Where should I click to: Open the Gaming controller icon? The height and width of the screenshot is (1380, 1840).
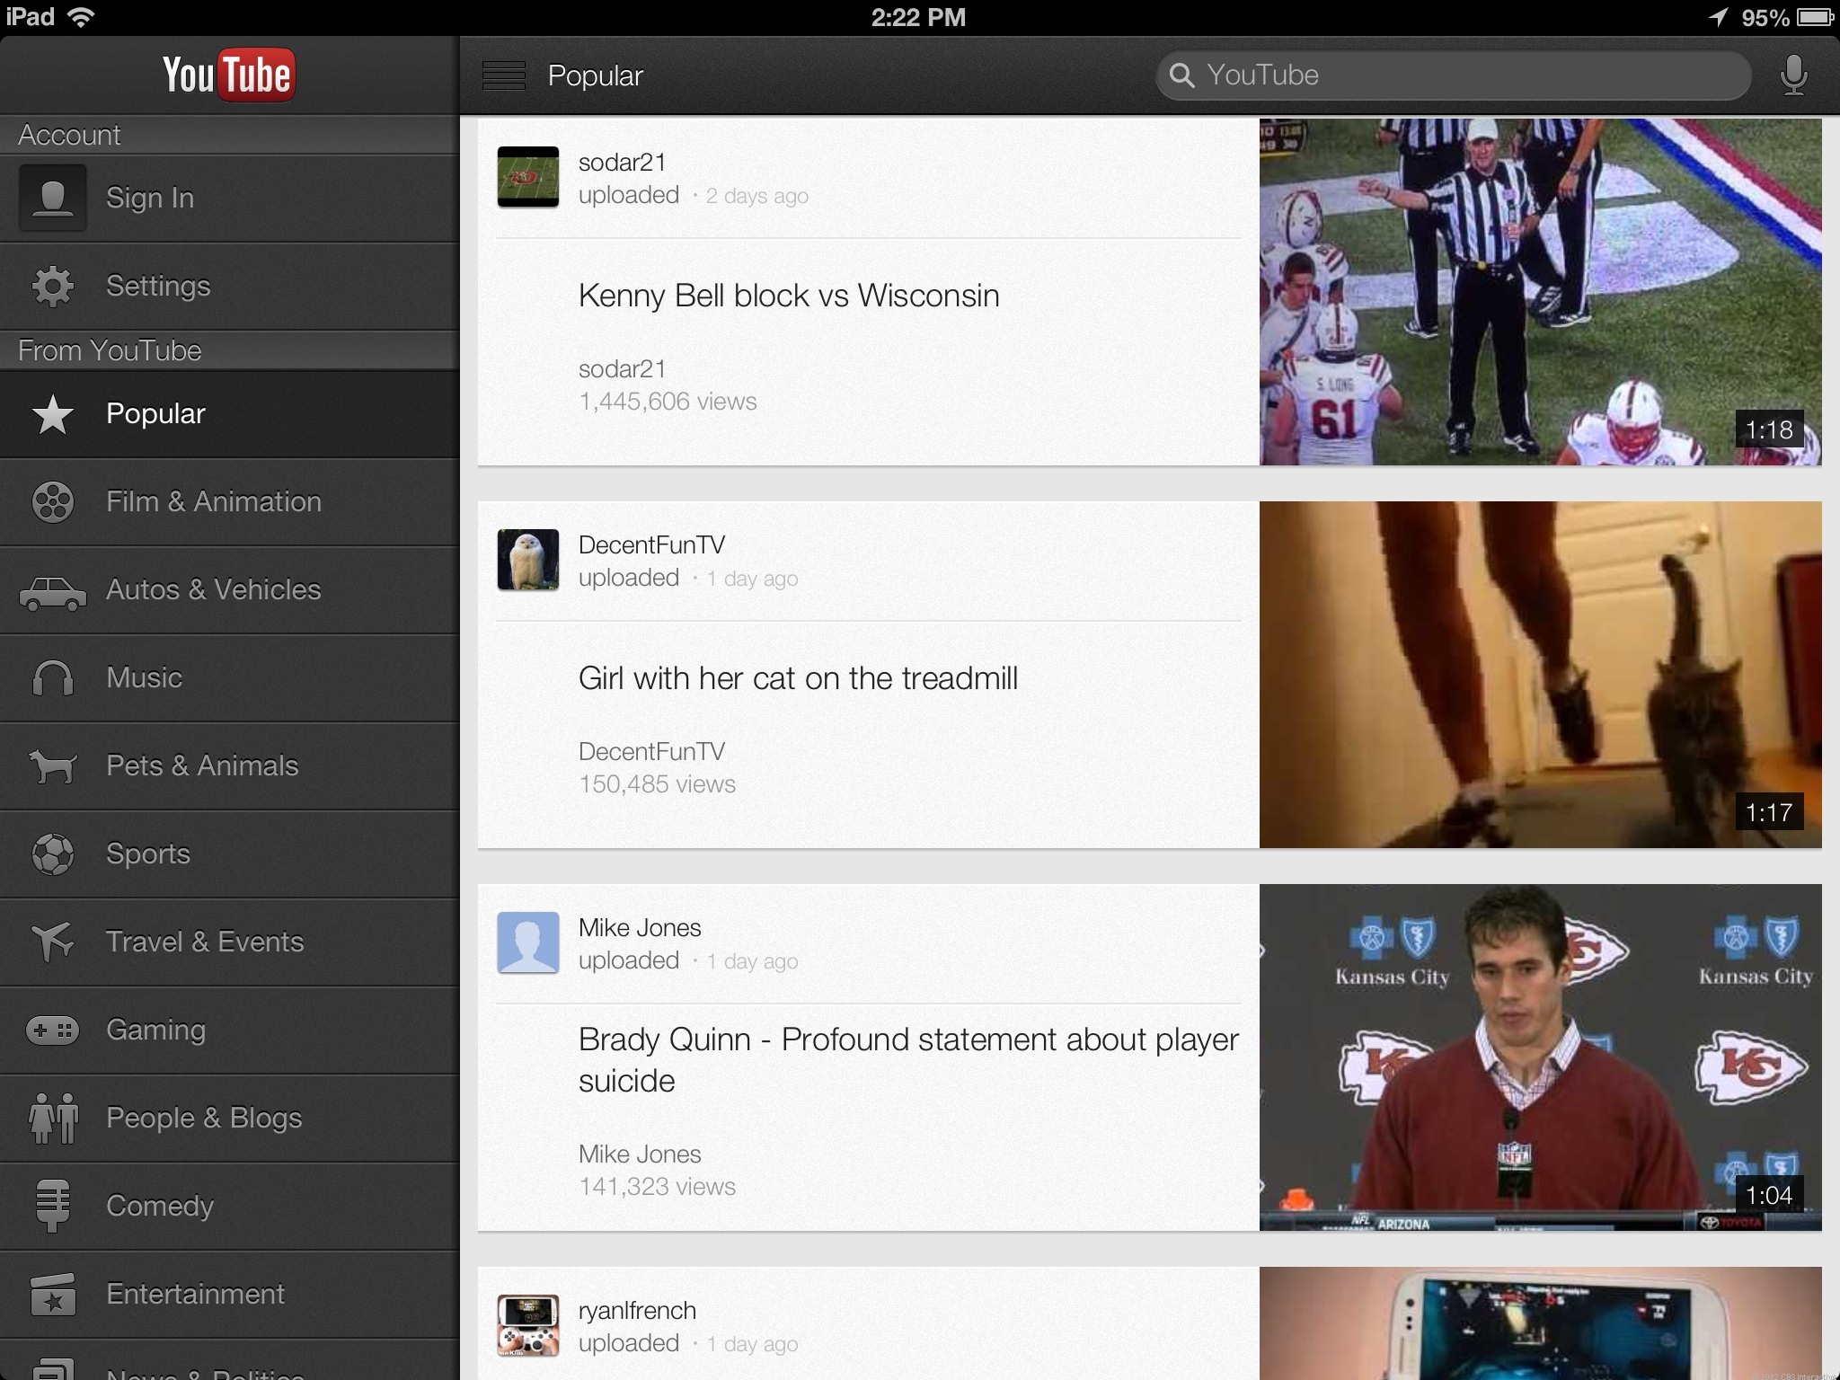pos(53,1030)
